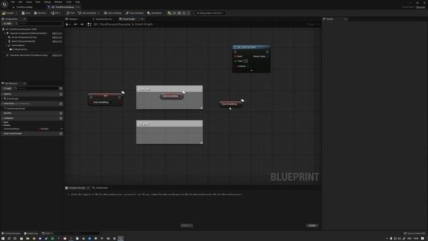Select the Server comment box header
The image size is (428, 241).
pyautogui.click(x=169, y=89)
